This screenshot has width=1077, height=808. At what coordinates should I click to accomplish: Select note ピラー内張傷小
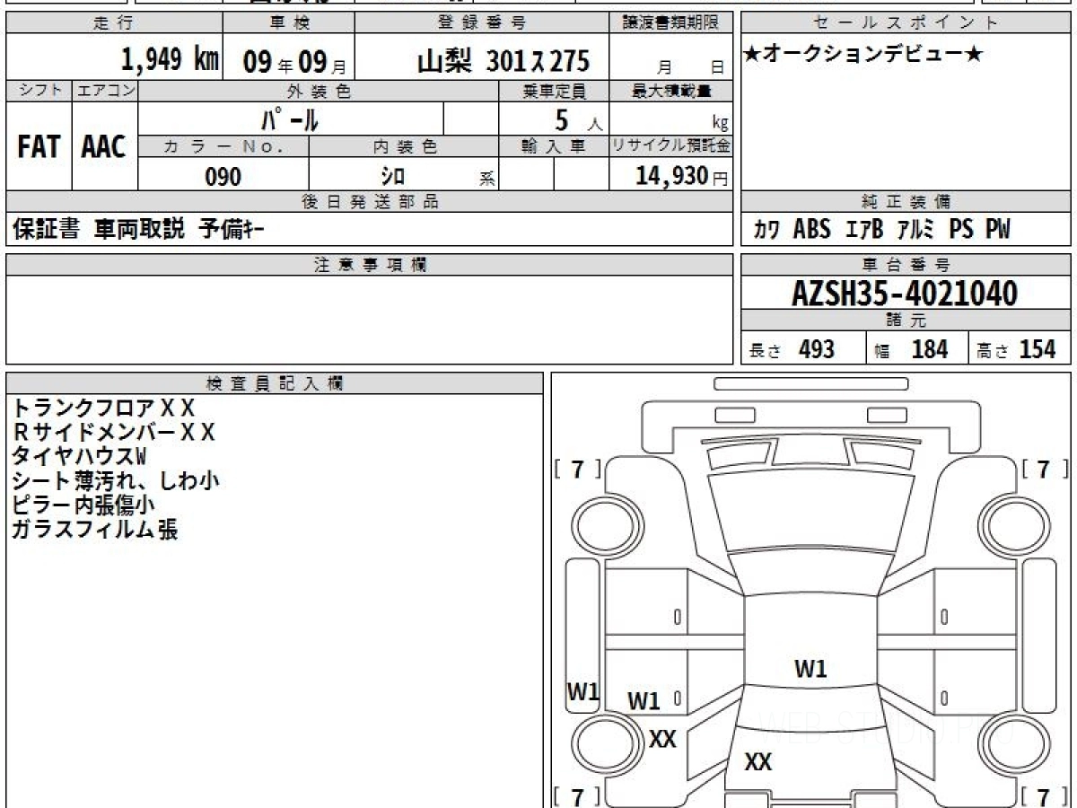click(83, 505)
